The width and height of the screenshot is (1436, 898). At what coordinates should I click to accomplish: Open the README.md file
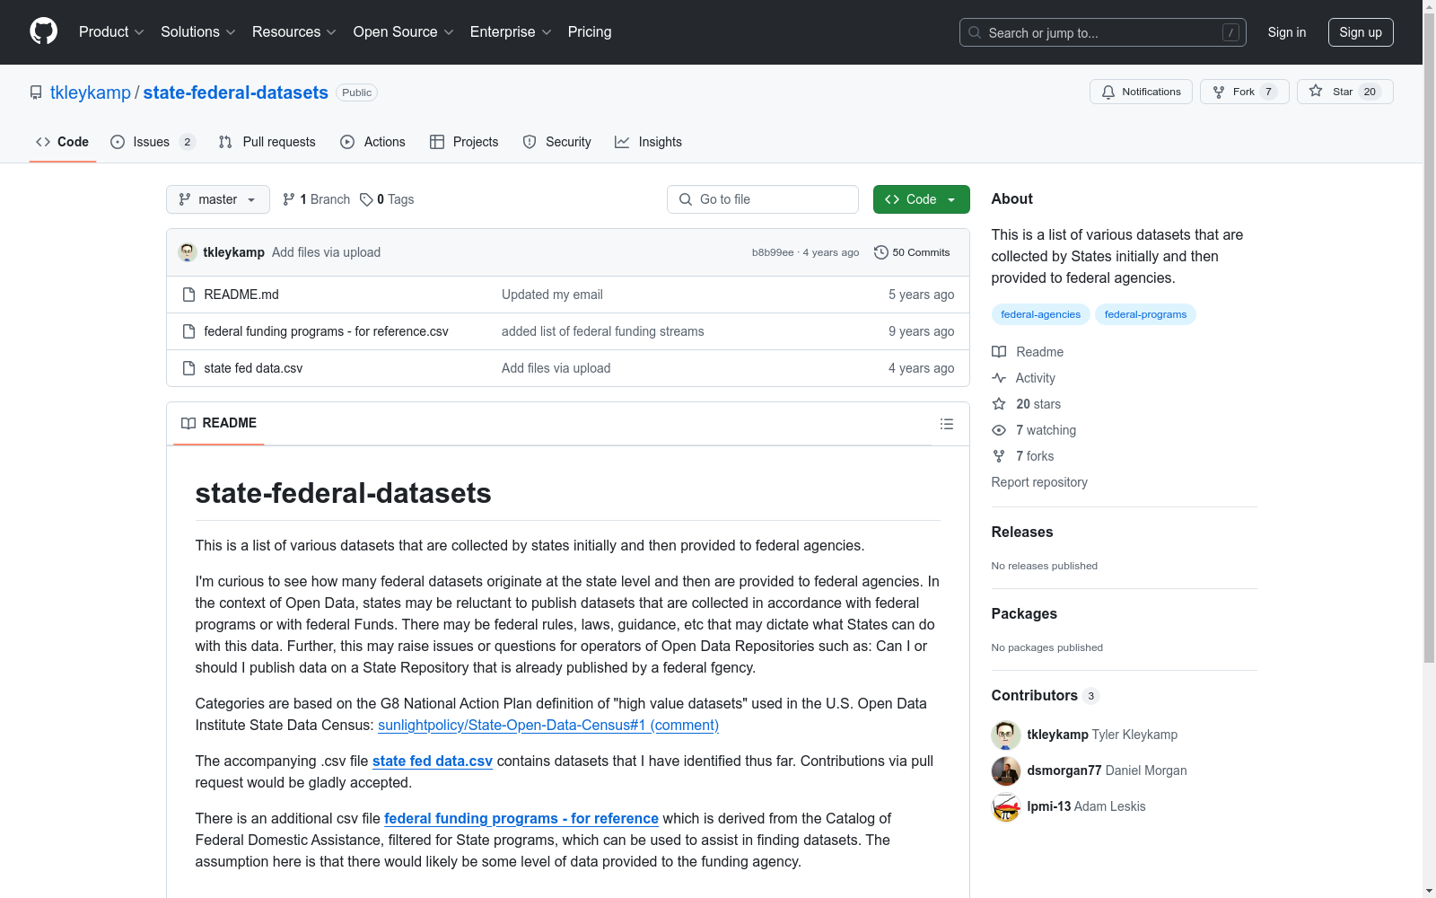click(x=241, y=295)
